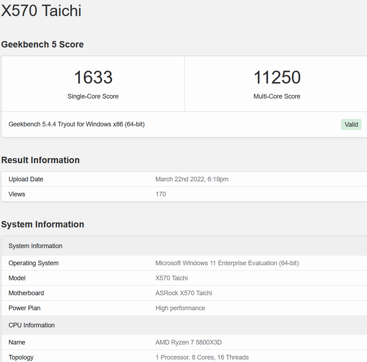Select the views count 170
The height and width of the screenshot is (362, 367).
tap(161, 194)
